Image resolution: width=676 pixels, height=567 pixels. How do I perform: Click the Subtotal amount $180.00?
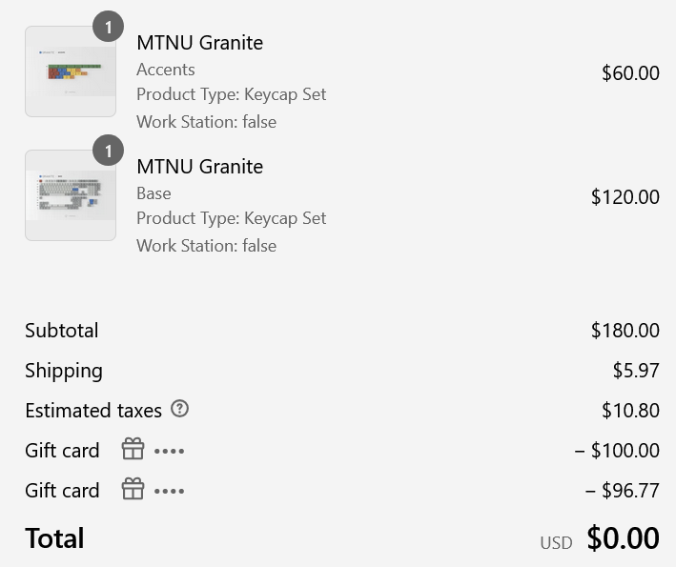tap(625, 331)
